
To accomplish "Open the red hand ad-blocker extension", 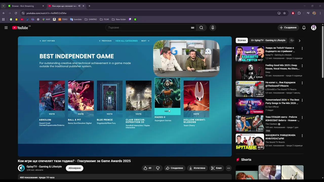I will pyautogui.click(x=293, y=13).
